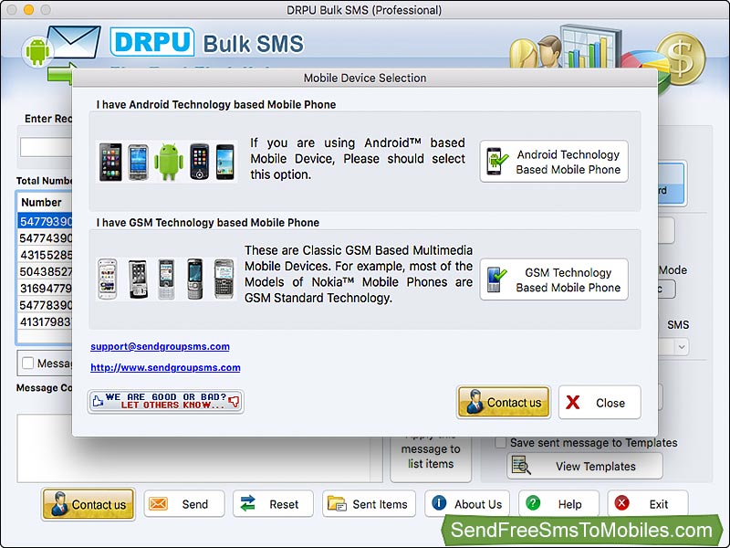Minimize the DRPU Bulk SMS window
The height and width of the screenshot is (548, 730).
tap(29, 9)
